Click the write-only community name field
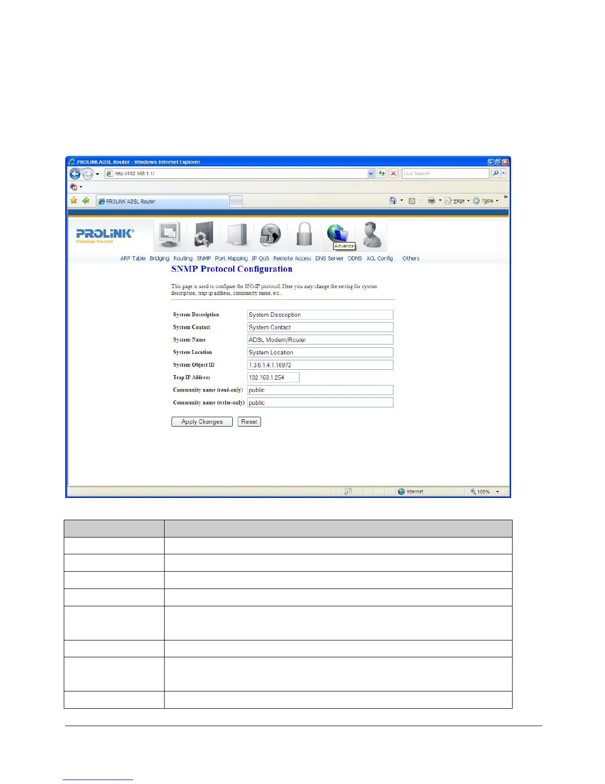Screen dimensions: 605x784 click(320, 402)
